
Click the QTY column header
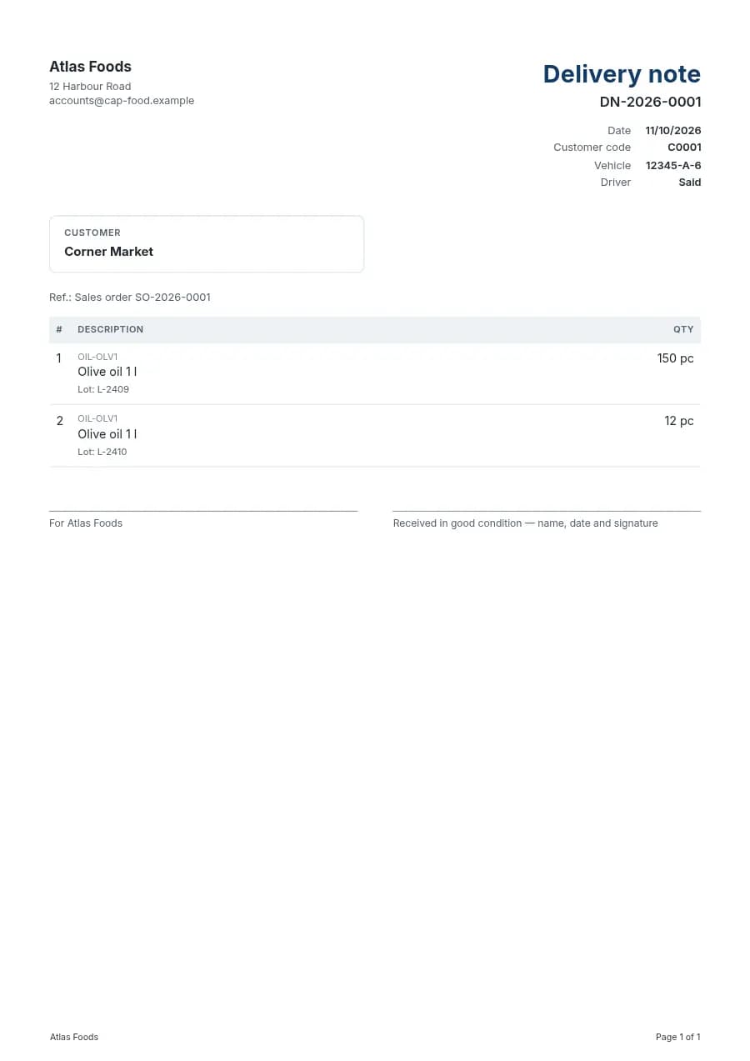pos(683,330)
